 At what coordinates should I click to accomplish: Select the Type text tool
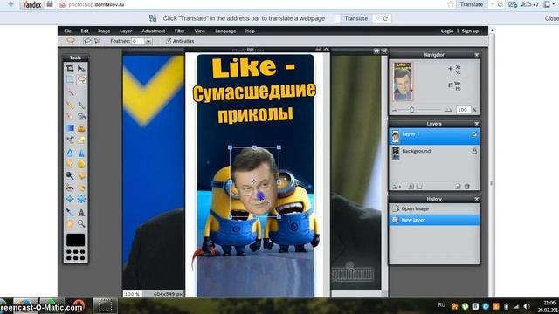click(x=81, y=213)
